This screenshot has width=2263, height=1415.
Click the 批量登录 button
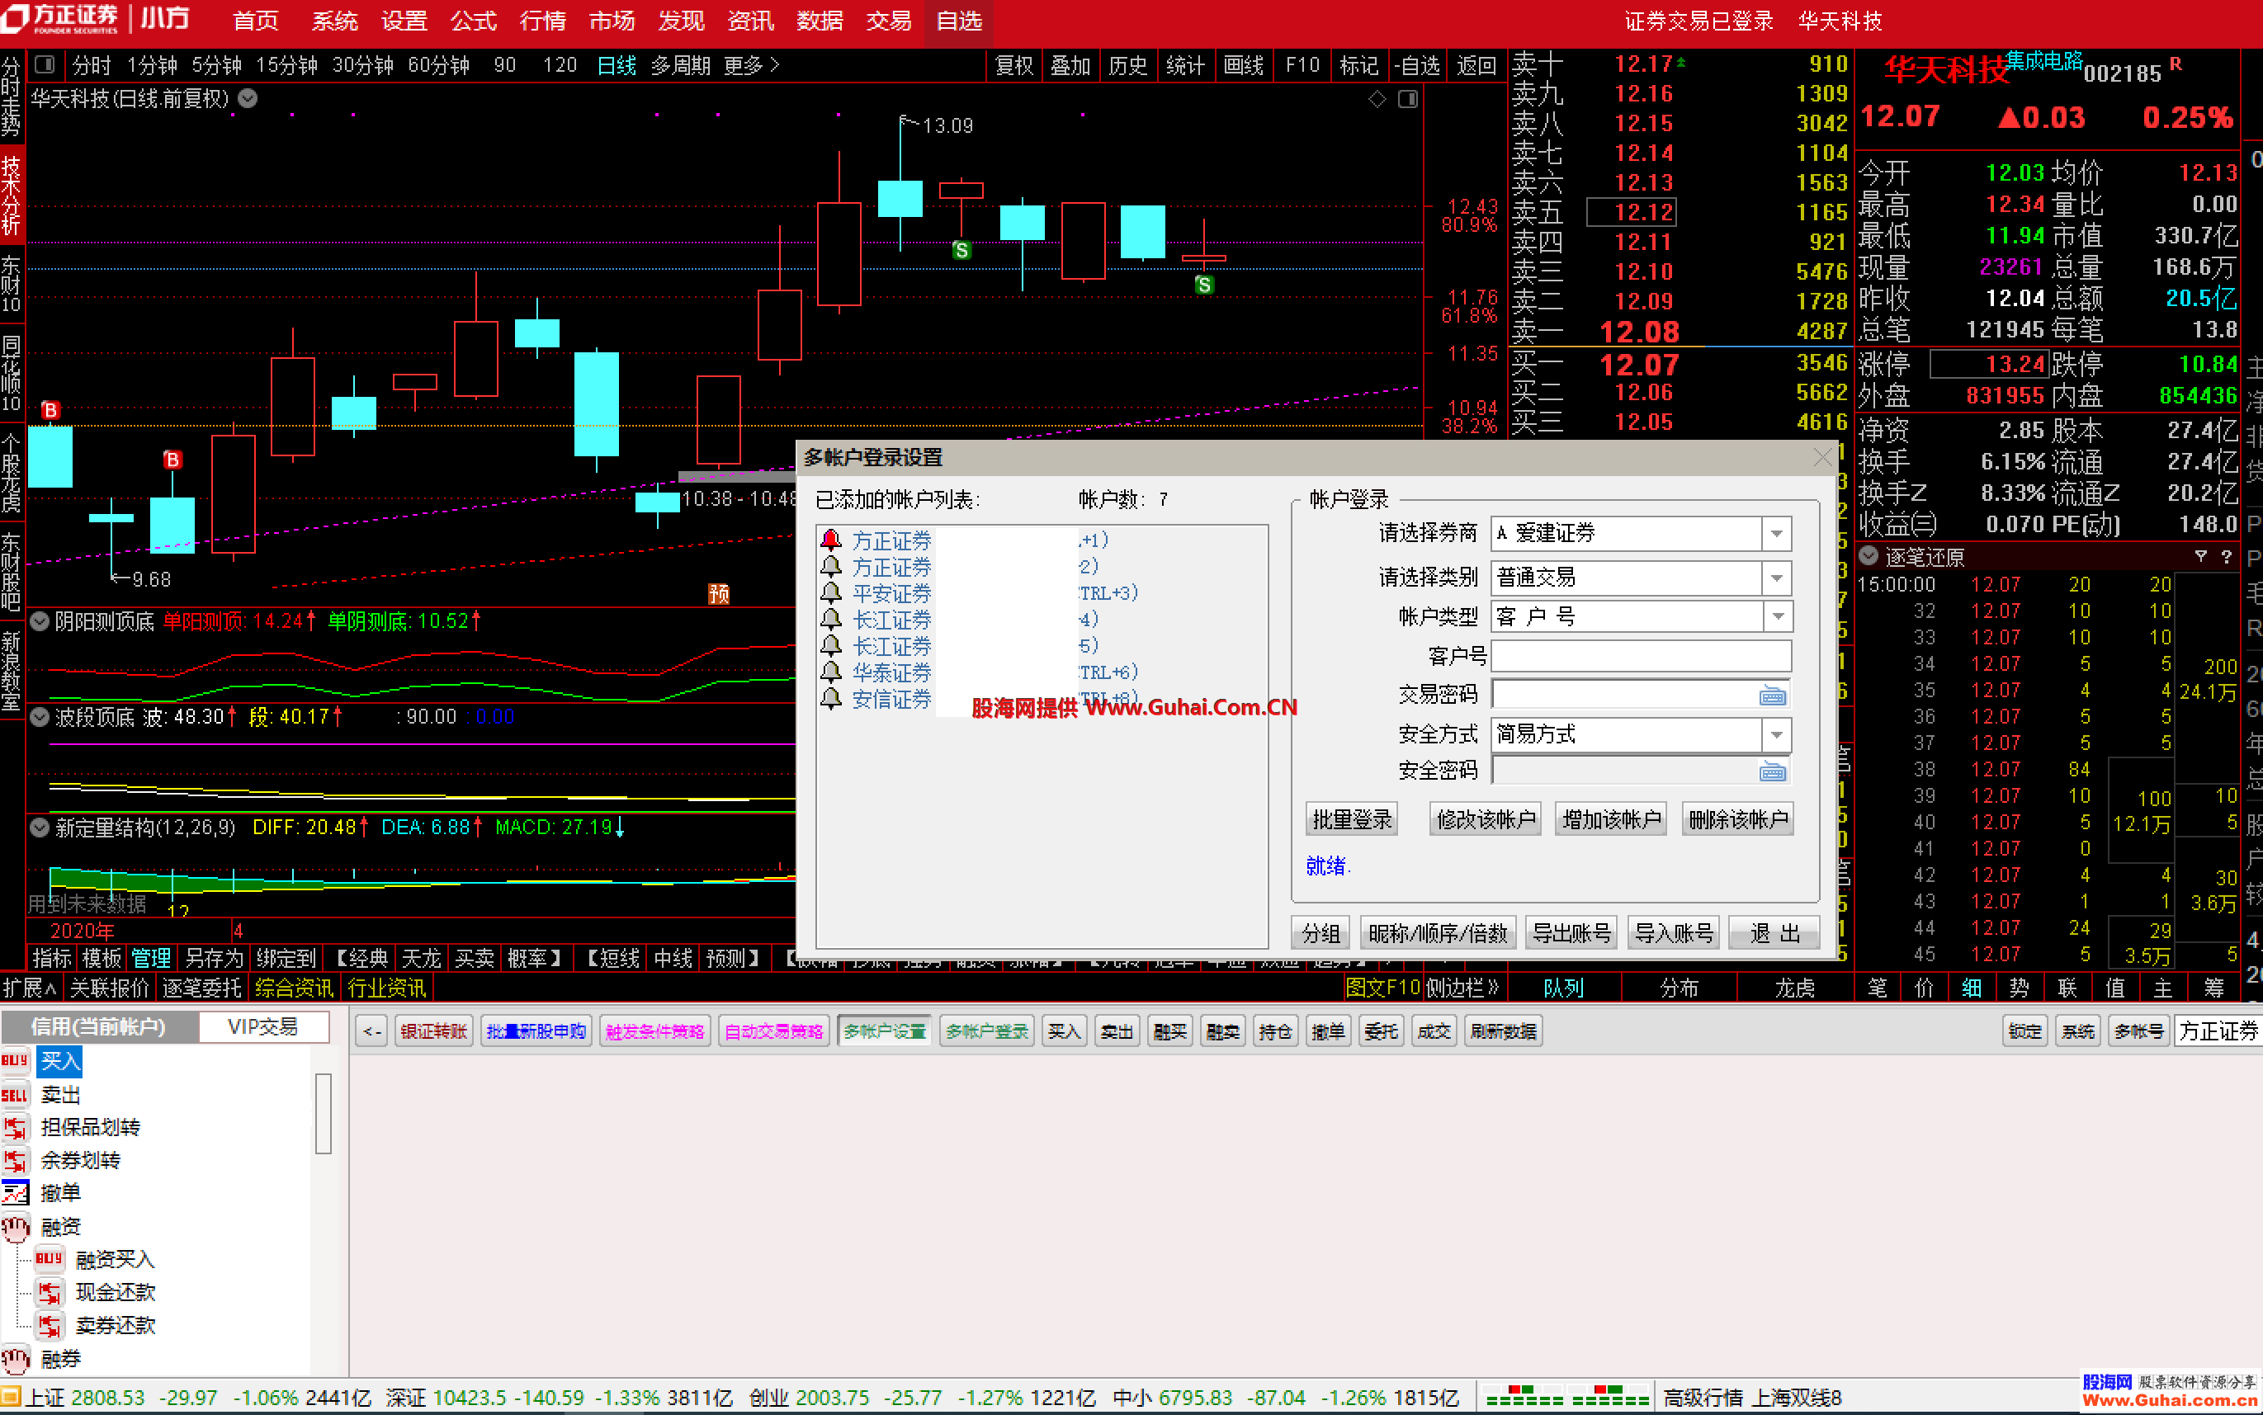click(x=1351, y=820)
